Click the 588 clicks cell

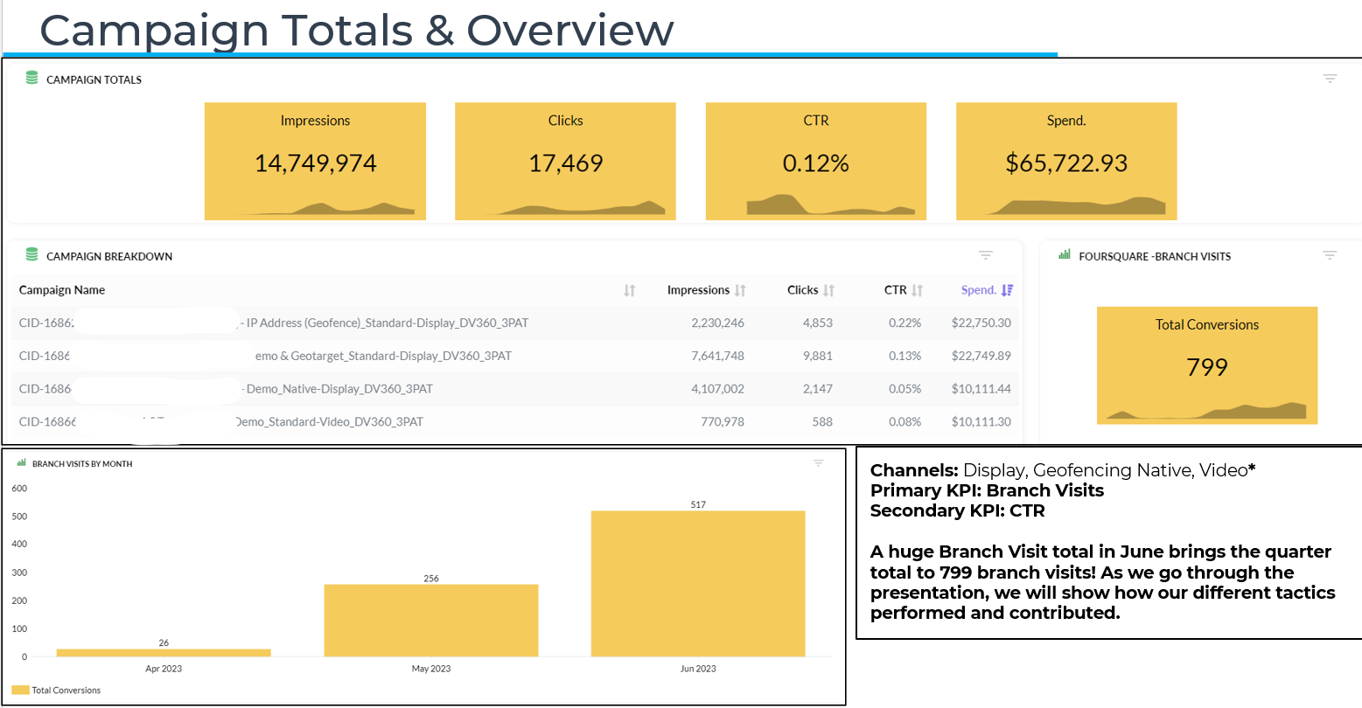[822, 421]
